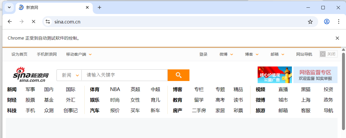This screenshot has width=346, height=138.
Task: Open 黑猫 link
Action: (306, 89)
